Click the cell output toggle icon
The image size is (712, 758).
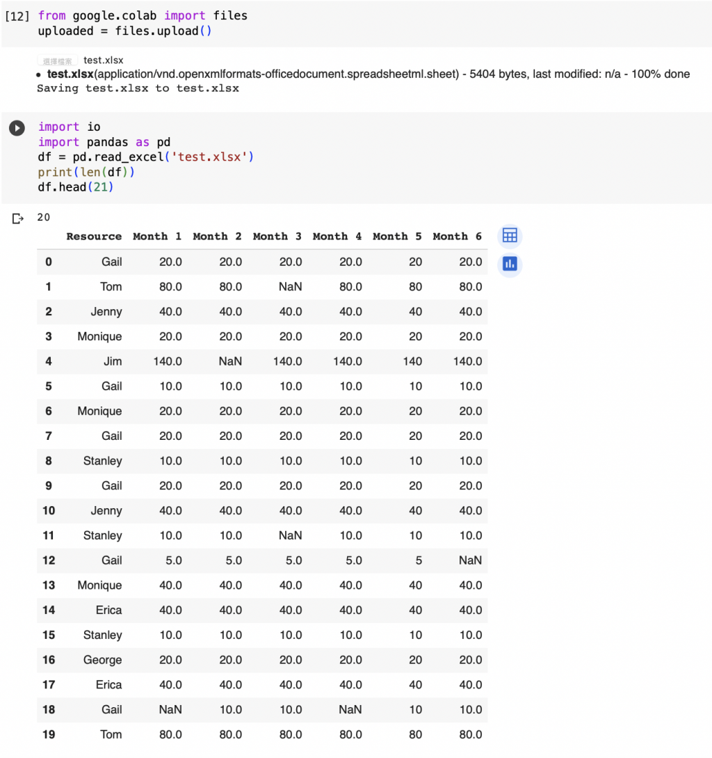point(17,219)
